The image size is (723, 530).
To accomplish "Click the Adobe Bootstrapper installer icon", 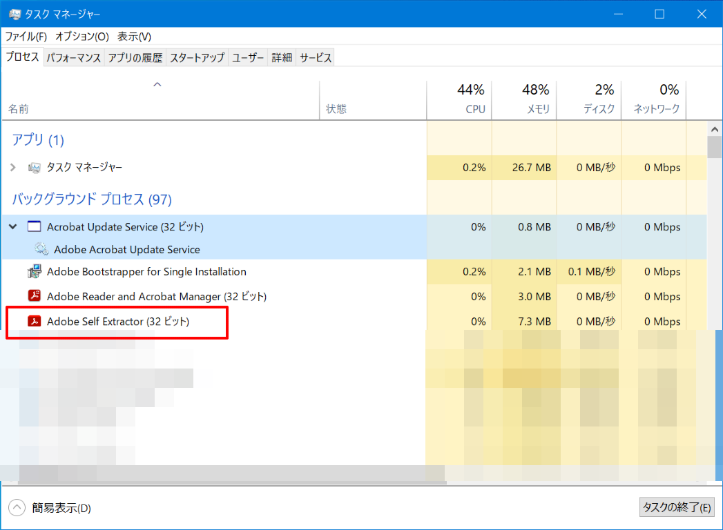I will tap(34, 271).
